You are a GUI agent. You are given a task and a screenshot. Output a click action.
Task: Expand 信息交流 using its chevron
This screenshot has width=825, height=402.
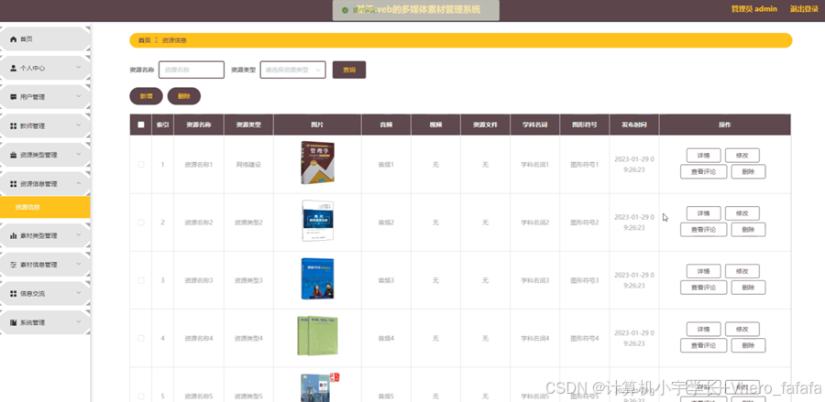click(x=79, y=293)
